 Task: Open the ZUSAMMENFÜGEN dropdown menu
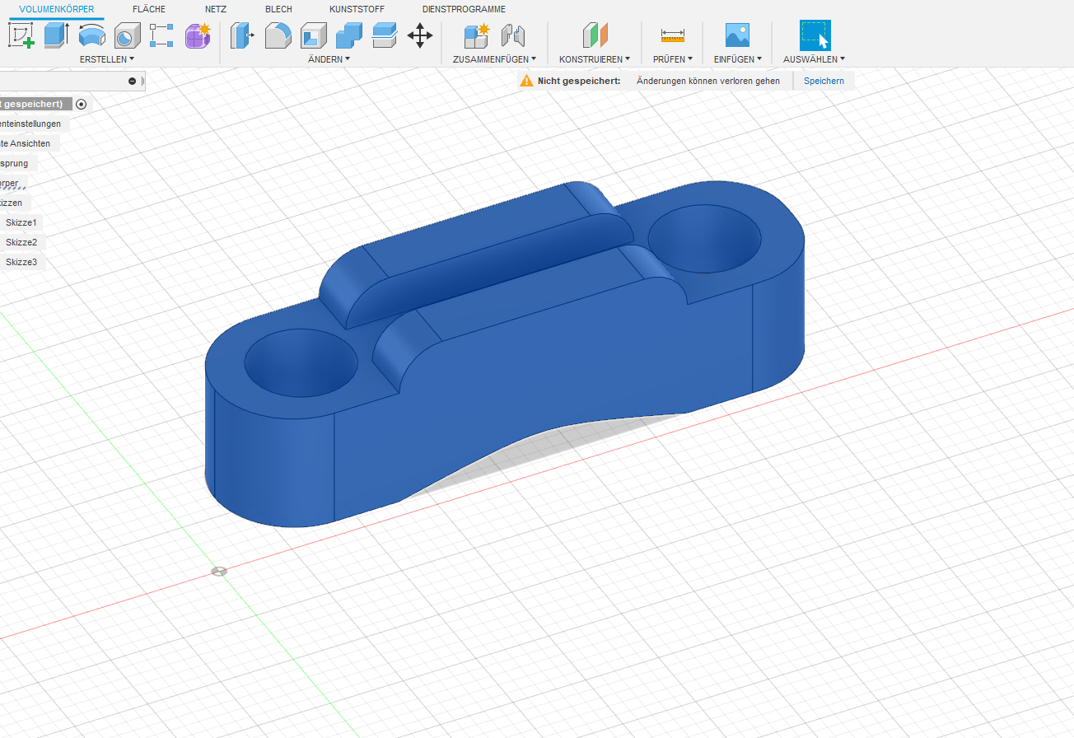[495, 59]
